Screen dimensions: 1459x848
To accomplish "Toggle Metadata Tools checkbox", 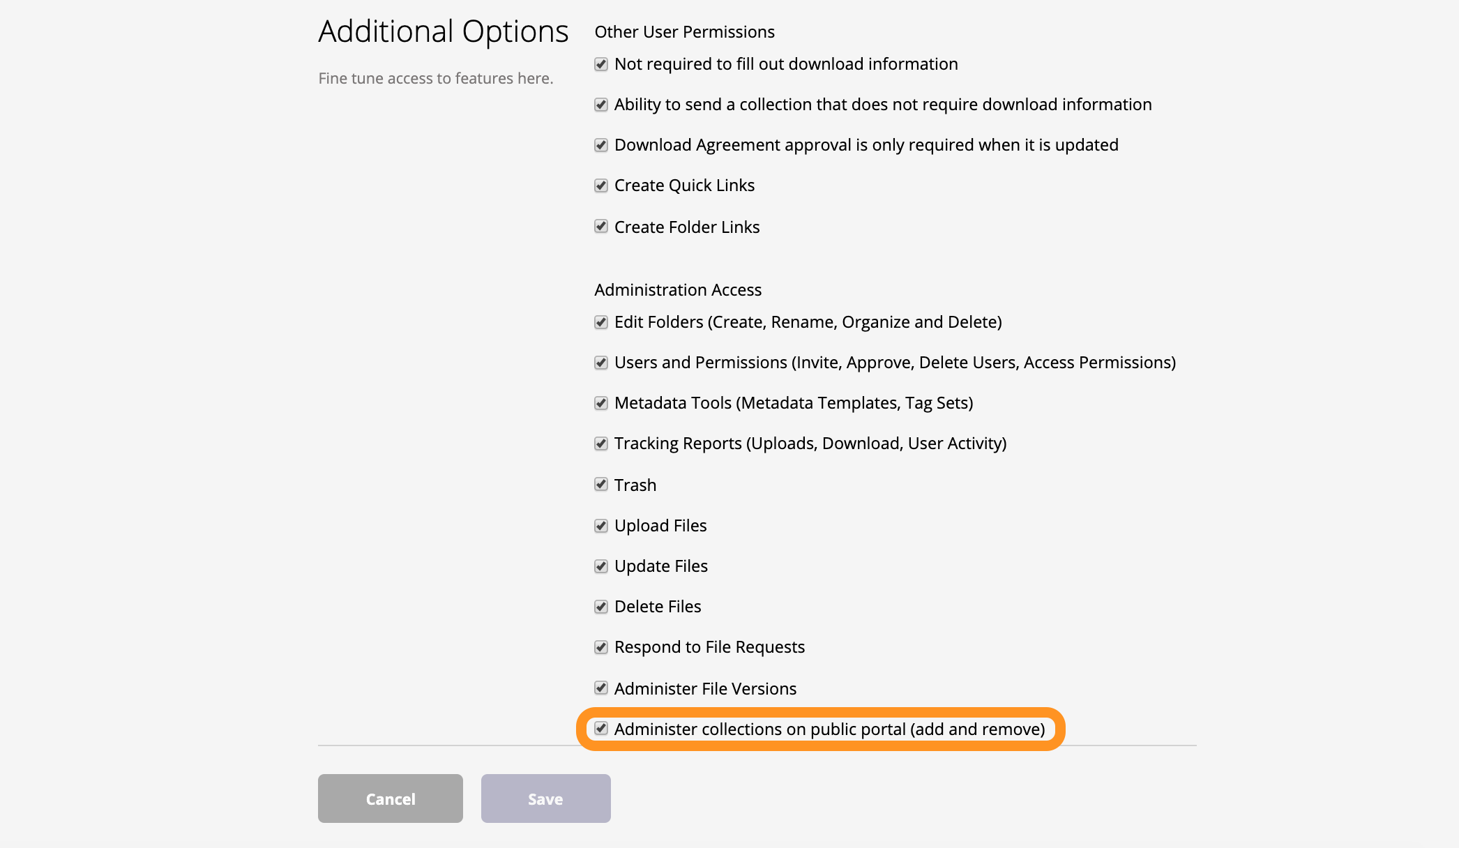I will click(601, 403).
